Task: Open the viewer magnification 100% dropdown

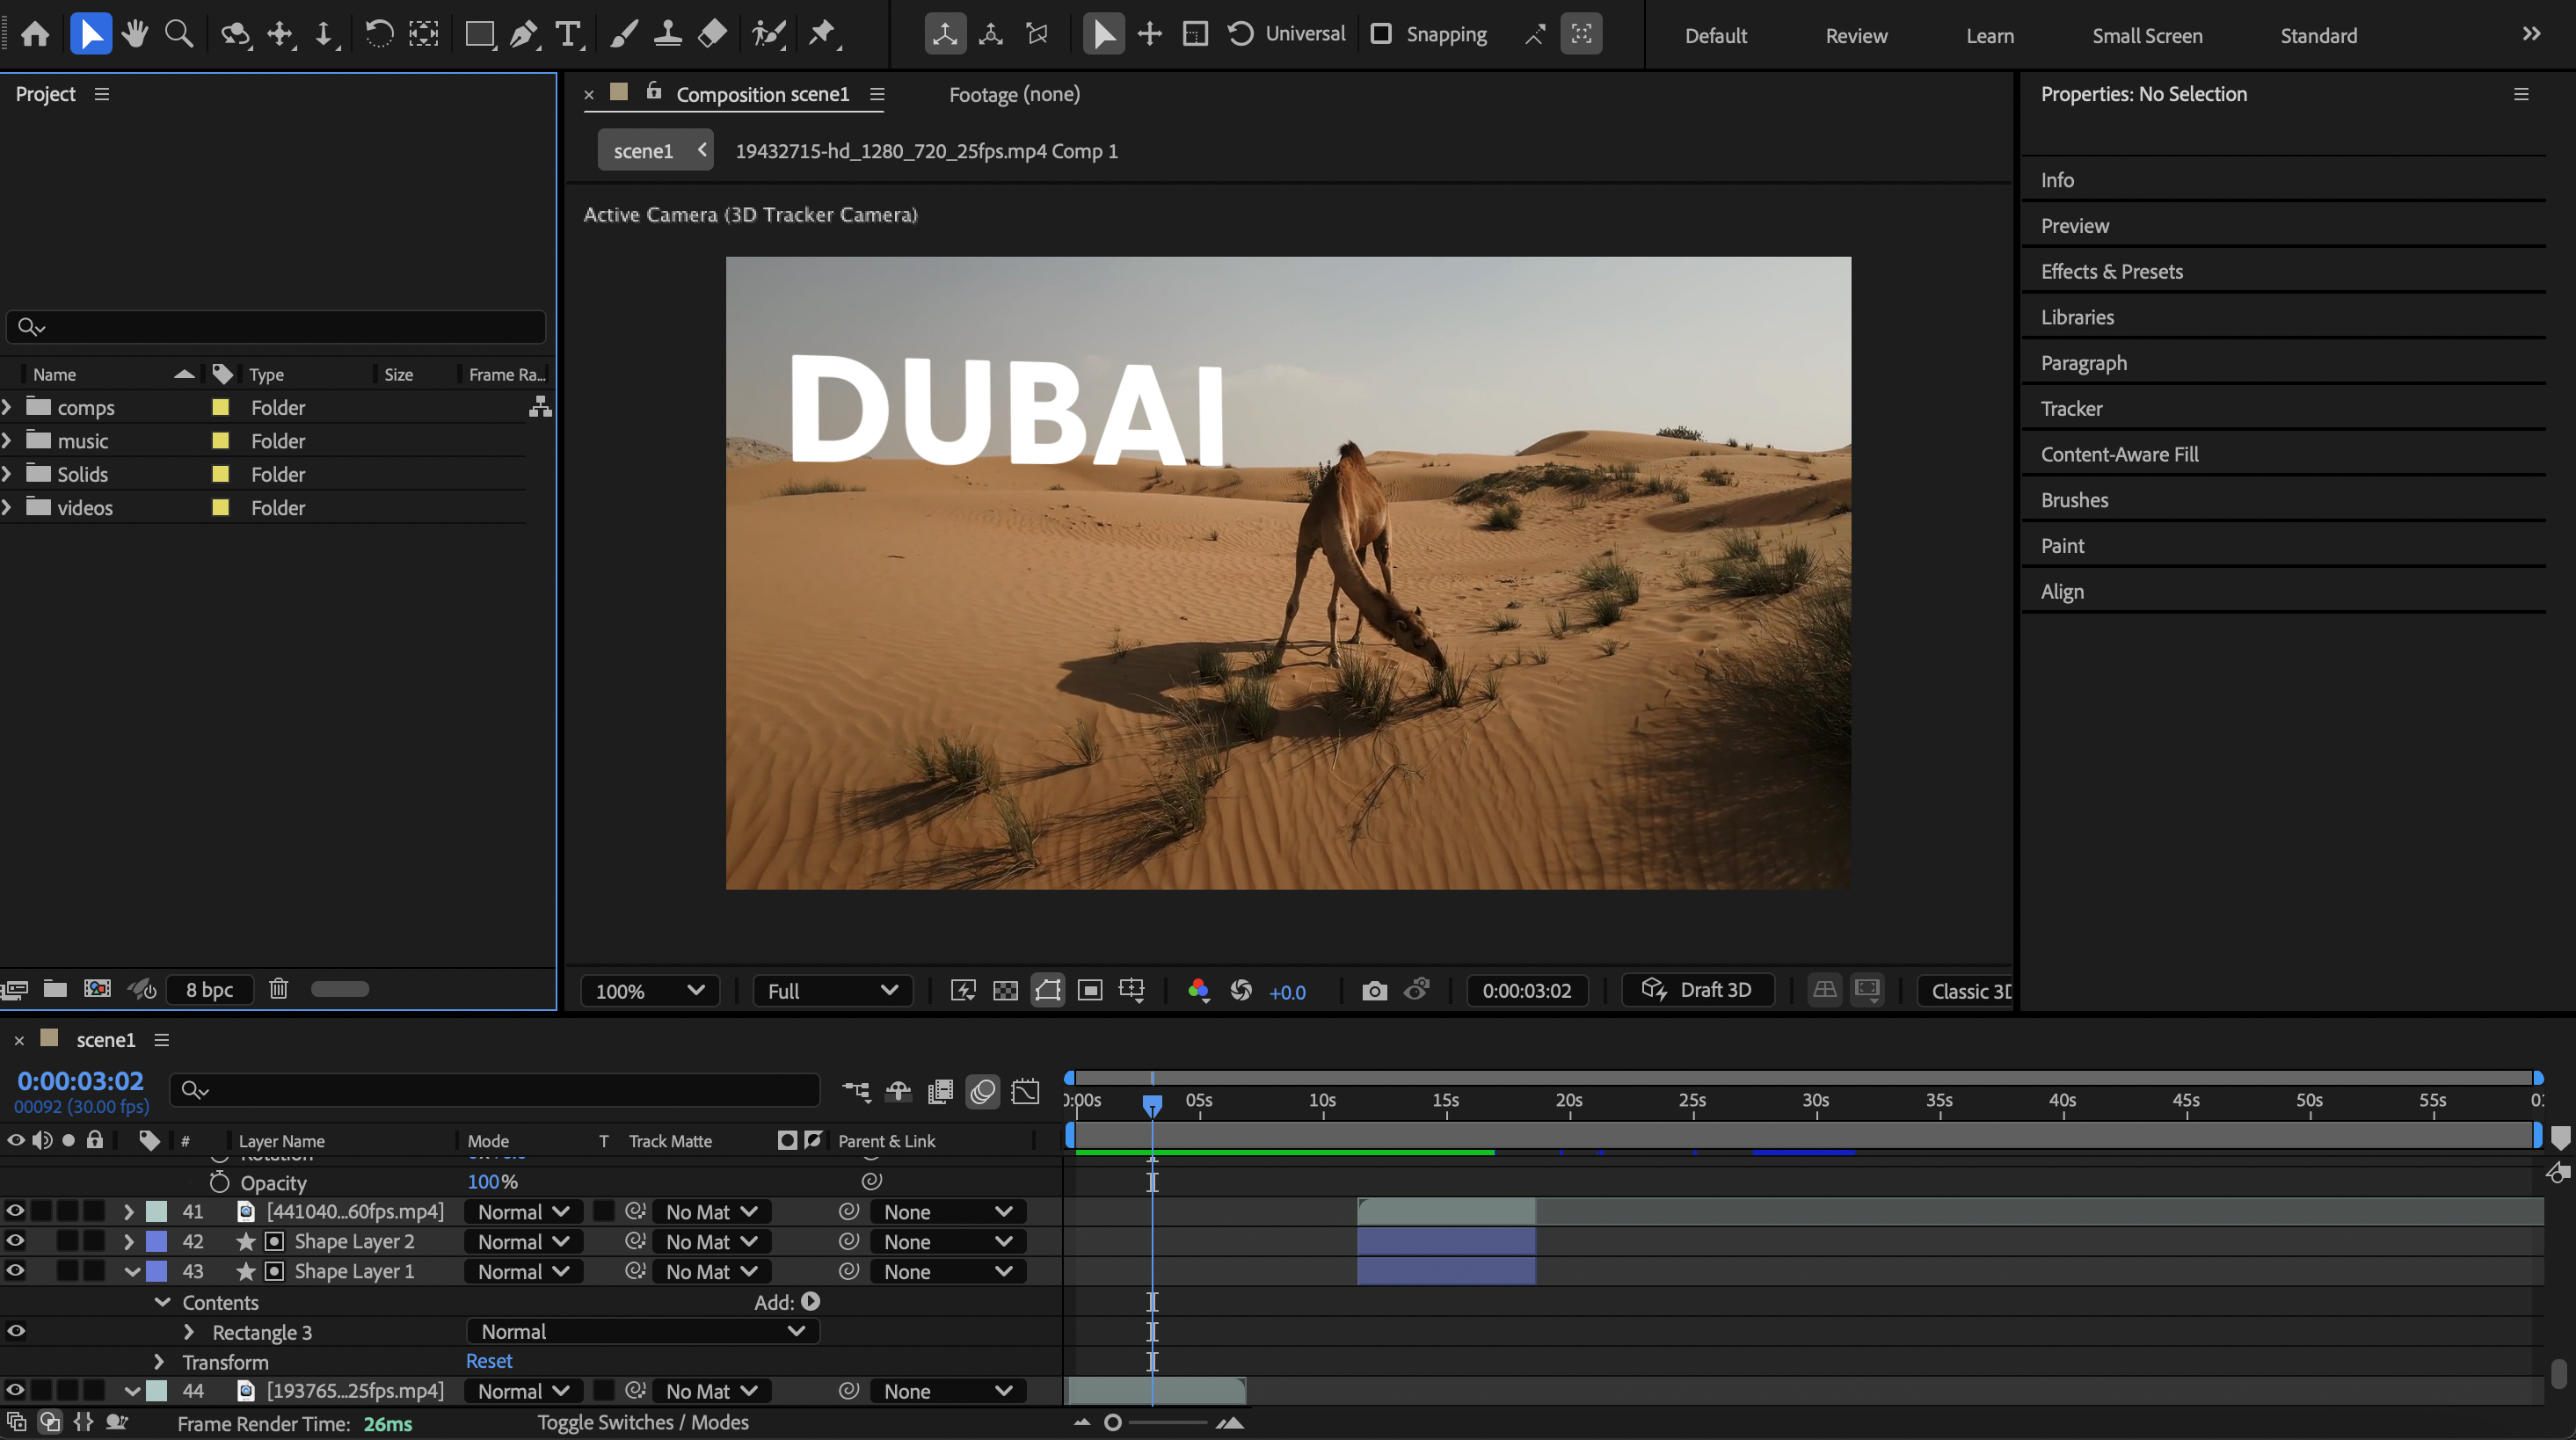Action: (x=649, y=991)
